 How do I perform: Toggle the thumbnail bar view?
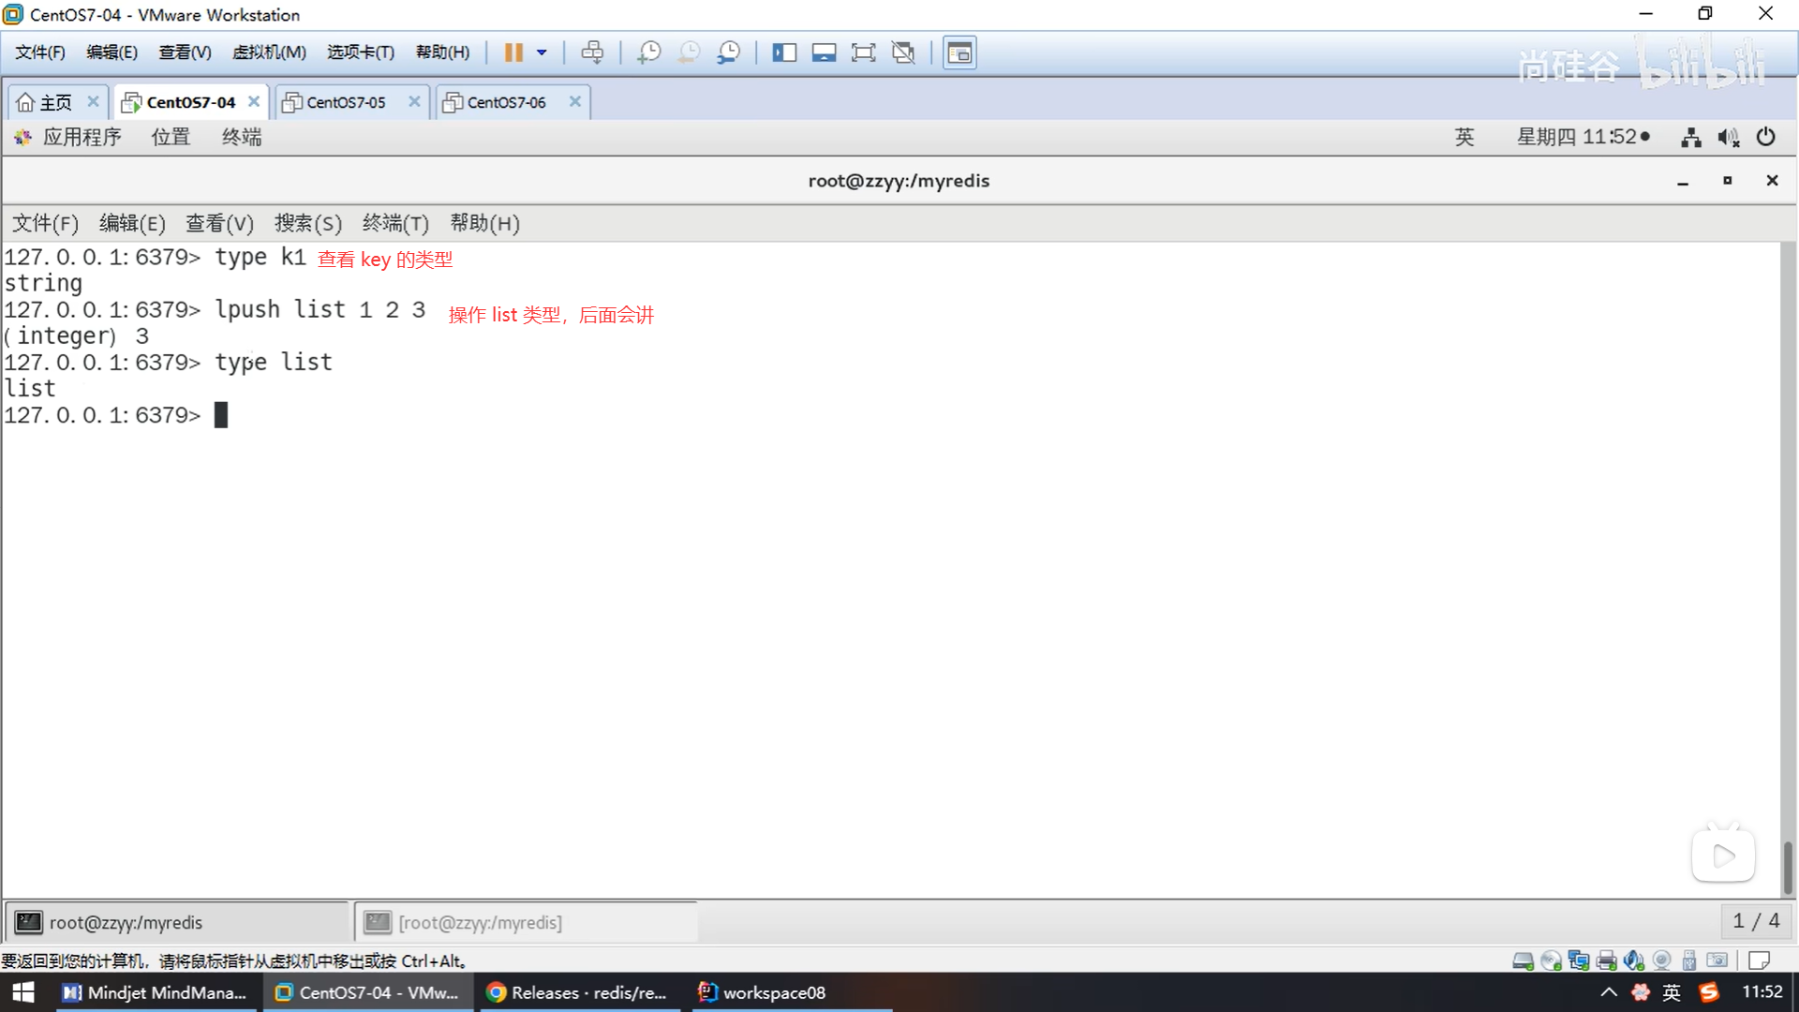(x=824, y=52)
